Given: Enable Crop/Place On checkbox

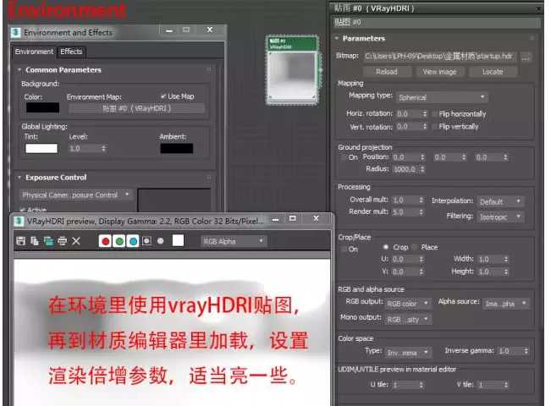Looking at the screenshot, I should pos(344,249).
